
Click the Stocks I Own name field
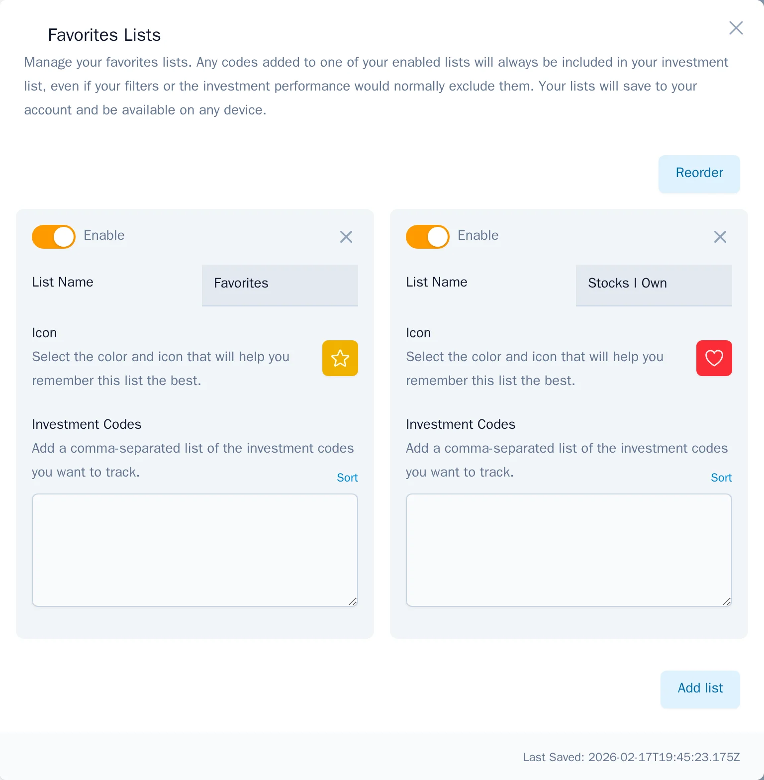tap(654, 285)
